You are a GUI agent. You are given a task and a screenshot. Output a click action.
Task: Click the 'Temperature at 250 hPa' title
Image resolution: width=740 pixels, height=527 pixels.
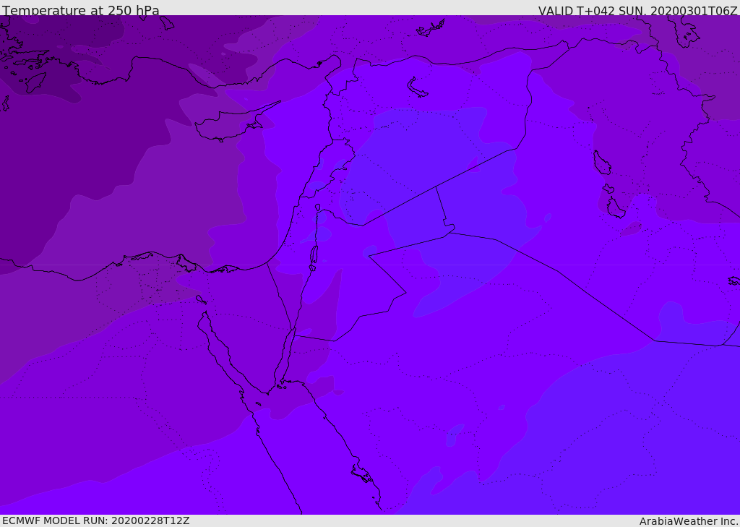(x=81, y=10)
